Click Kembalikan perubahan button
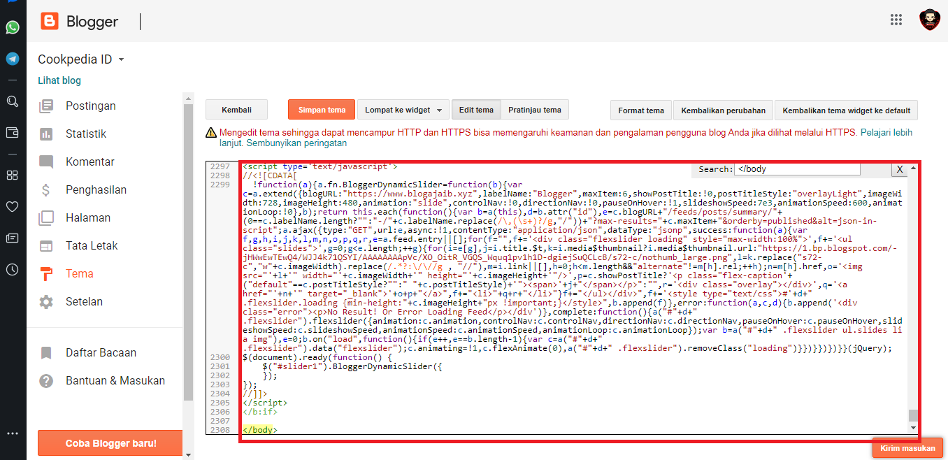Screen dimensions: 948x460 click(x=723, y=110)
